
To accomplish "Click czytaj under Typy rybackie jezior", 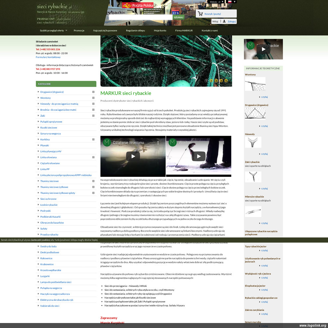I will 265,250.
